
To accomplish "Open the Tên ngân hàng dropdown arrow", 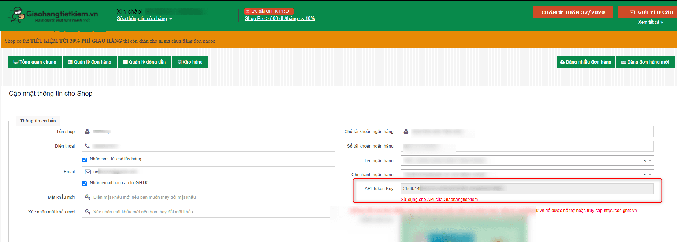I will (x=650, y=161).
